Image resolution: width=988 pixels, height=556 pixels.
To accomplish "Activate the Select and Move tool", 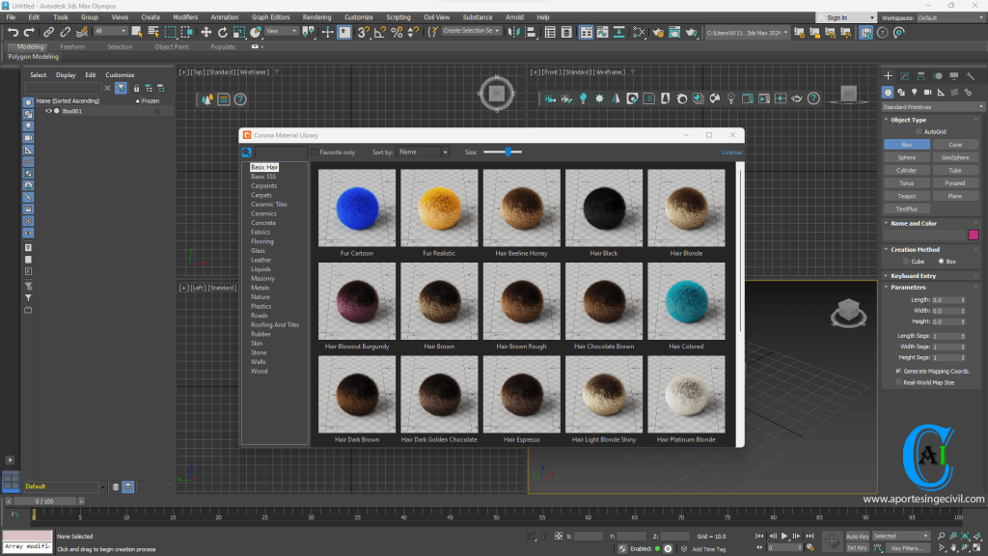I will point(206,32).
